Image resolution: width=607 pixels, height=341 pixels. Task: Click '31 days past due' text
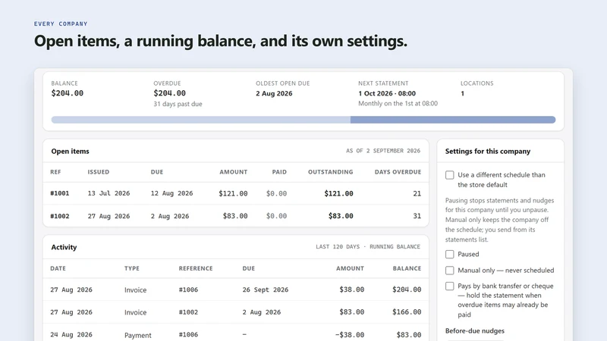tap(178, 104)
